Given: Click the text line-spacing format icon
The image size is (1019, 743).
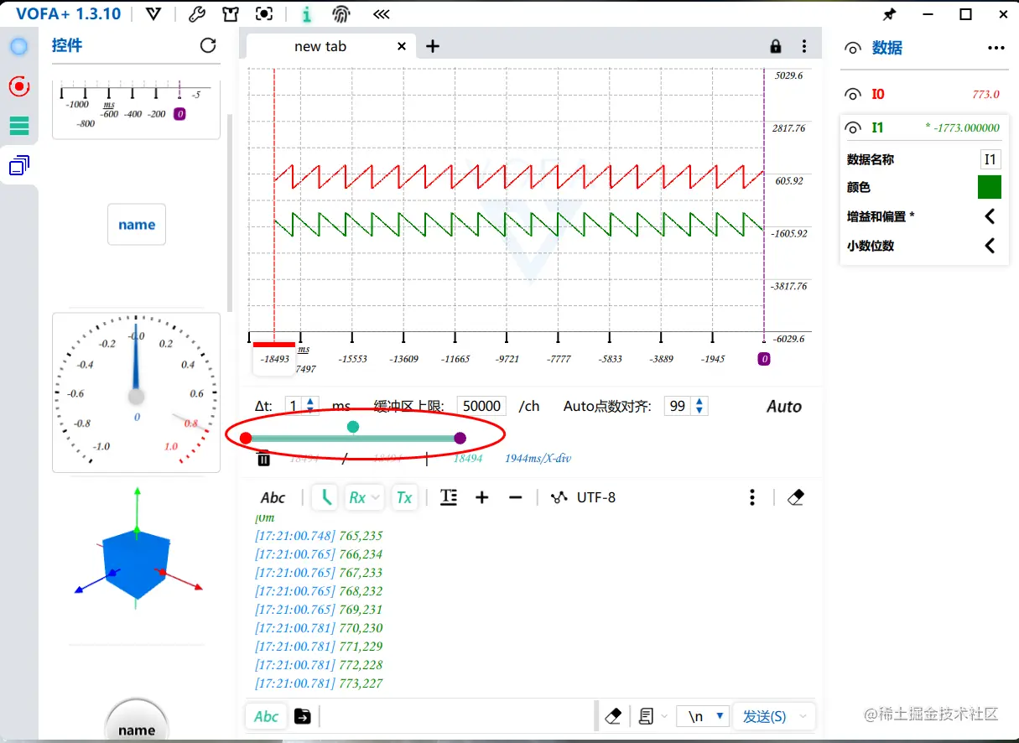Looking at the screenshot, I should [449, 497].
